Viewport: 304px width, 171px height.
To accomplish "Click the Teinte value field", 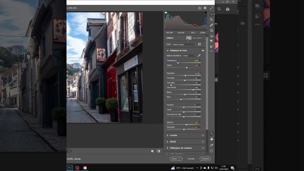I will pos(197,66).
